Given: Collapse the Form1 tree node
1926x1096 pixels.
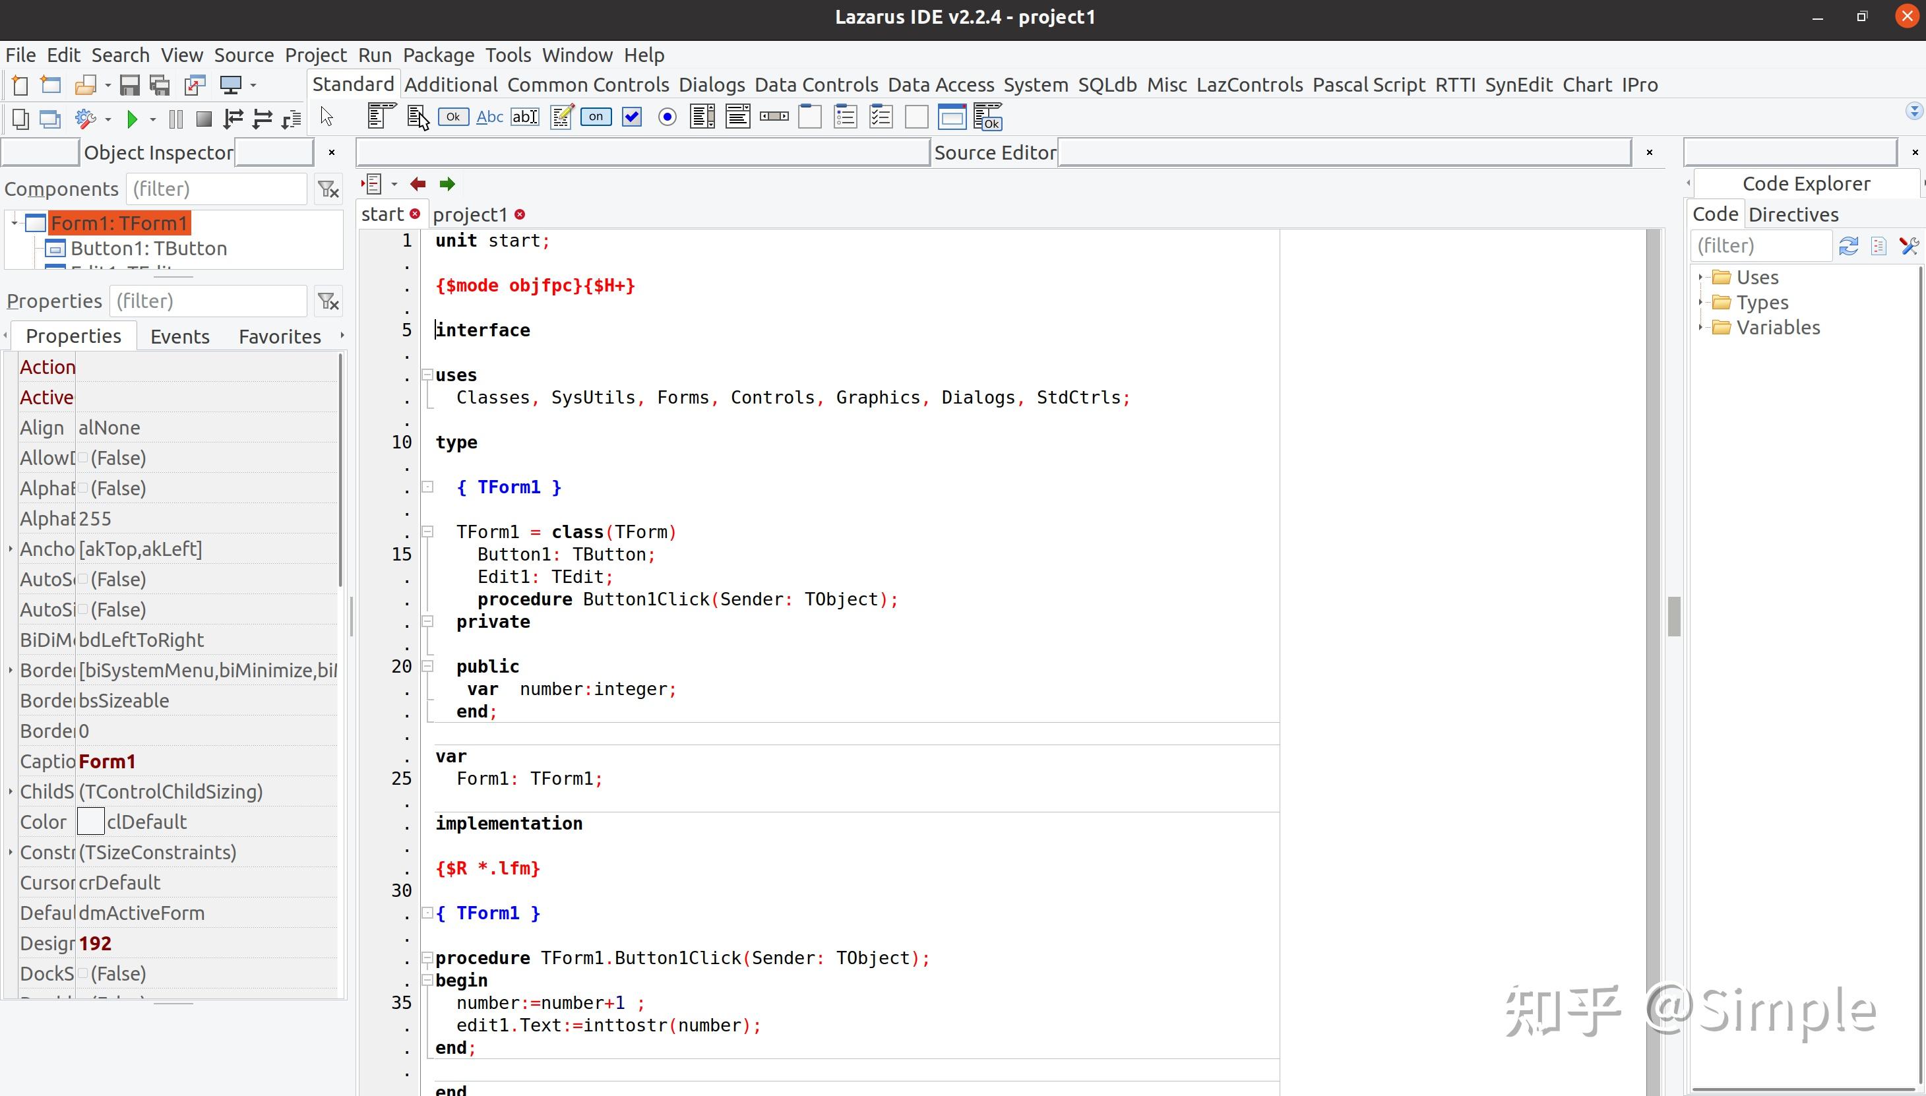Looking at the screenshot, I should point(14,223).
